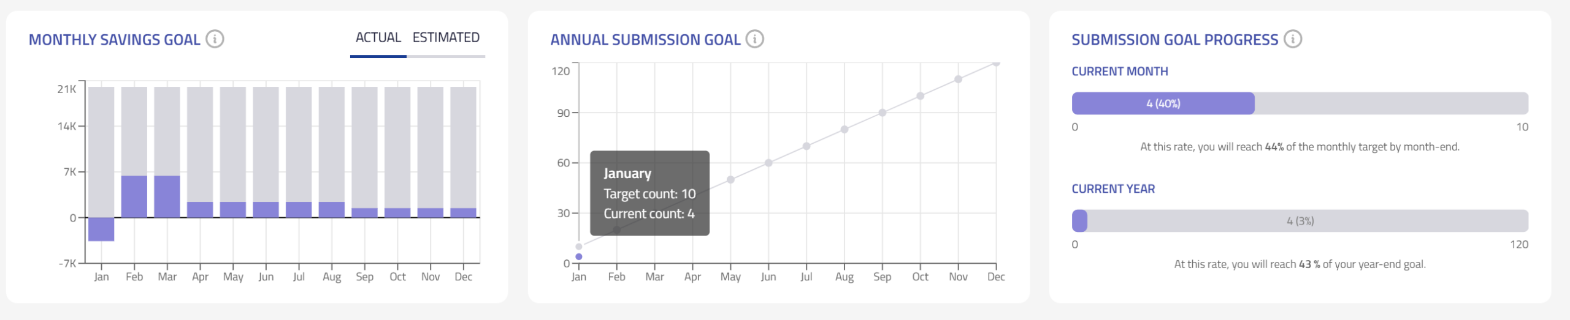The height and width of the screenshot is (320, 1570).
Task: Click the January tooltip box
Action: (x=649, y=193)
